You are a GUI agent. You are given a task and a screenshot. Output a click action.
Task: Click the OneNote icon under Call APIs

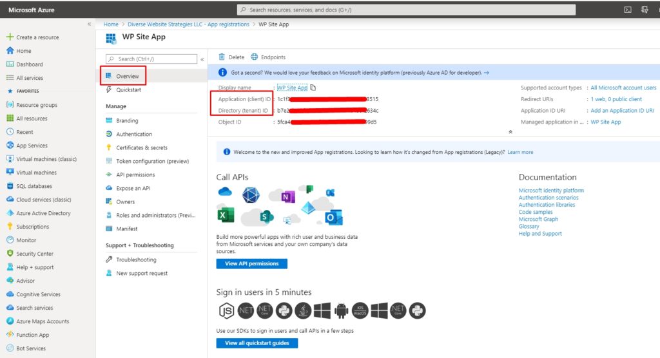tap(288, 196)
